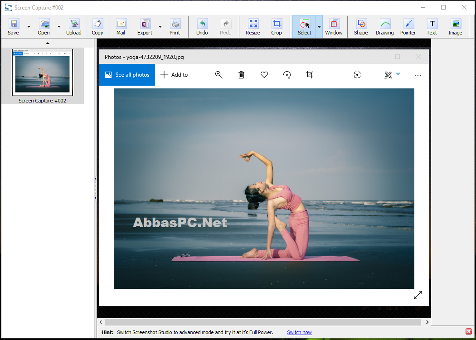The width and height of the screenshot is (476, 340).
Task: Expand the Photos edit chevron dropdown
Action: (x=398, y=74)
